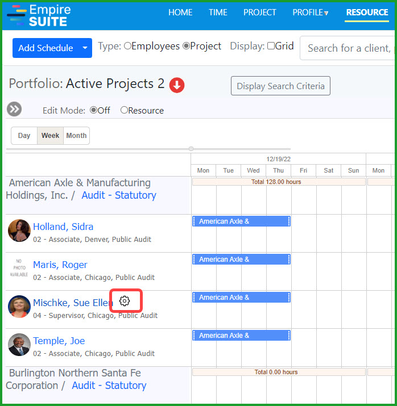The width and height of the screenshot is (397, 406).
Task: Click the Wed column header
Action: pos(253,170)
